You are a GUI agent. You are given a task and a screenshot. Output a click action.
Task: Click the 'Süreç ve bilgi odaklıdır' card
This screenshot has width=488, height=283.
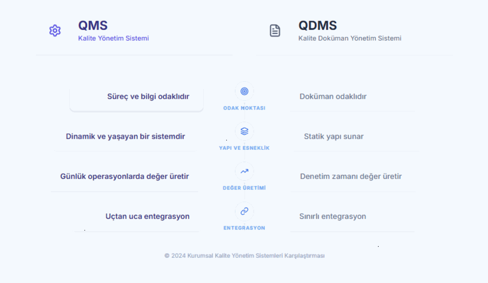(148, 96)
